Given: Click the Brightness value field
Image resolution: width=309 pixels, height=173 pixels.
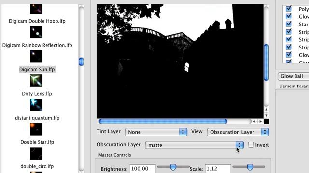Looking at the screenshot, I should [143, 169].
